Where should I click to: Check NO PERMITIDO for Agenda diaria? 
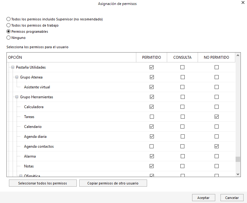(216, 136)
